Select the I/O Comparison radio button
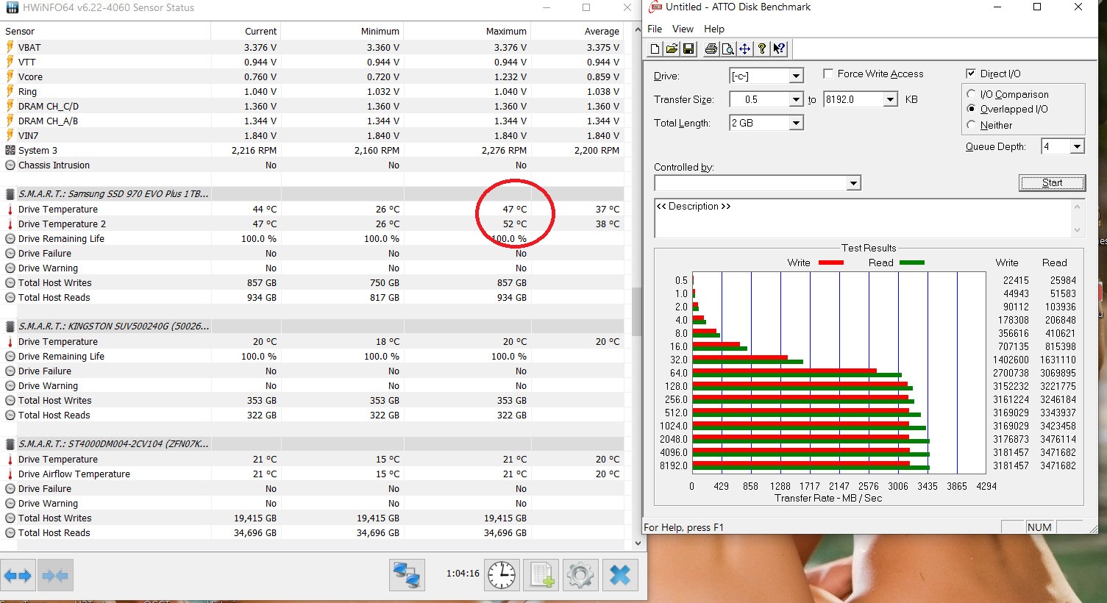1107x603 pixels. (x=972, y=94)
